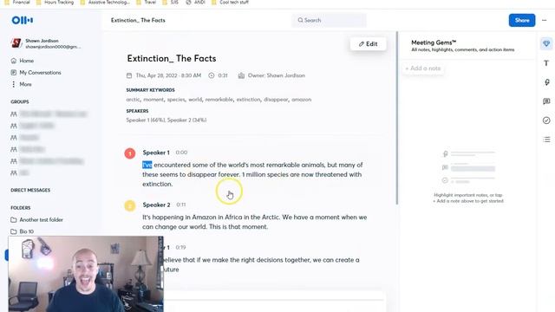Click keyword 'arctic'

point(133,100)
